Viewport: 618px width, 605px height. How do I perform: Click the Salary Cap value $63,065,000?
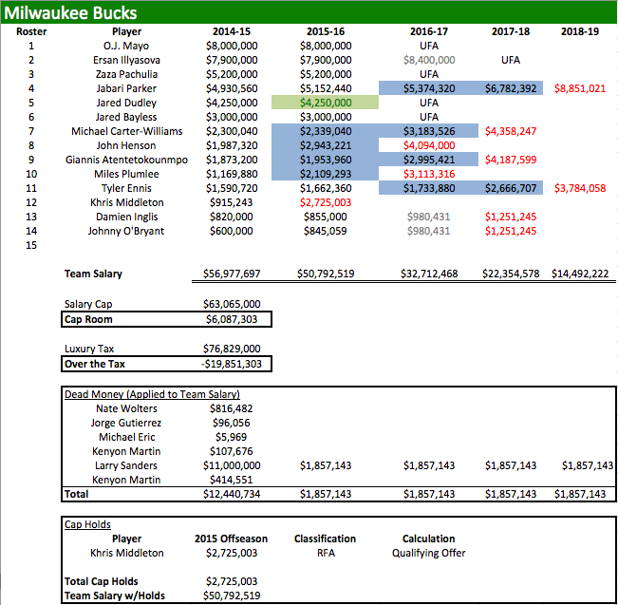pyautogui.click(x=232, y=304)
